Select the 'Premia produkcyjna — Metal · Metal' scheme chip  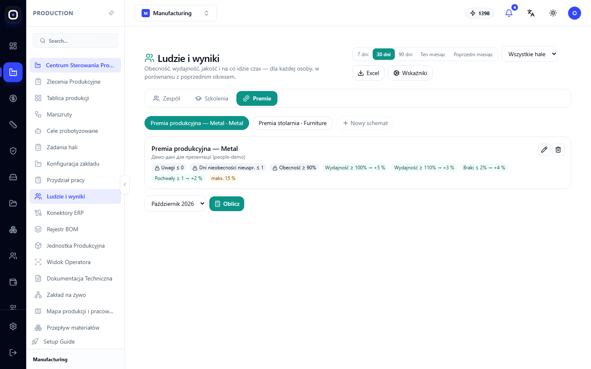coord(197,123)
